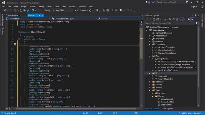The width and height of the screenshot is (205, 115).
Task: Collapse the Controllers folder in Solution Explorer
Action: (x=150, y=44)
